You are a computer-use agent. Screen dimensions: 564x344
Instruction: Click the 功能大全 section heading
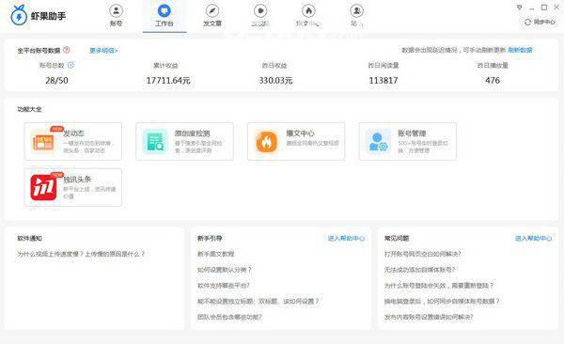click(x=29, y=109)
